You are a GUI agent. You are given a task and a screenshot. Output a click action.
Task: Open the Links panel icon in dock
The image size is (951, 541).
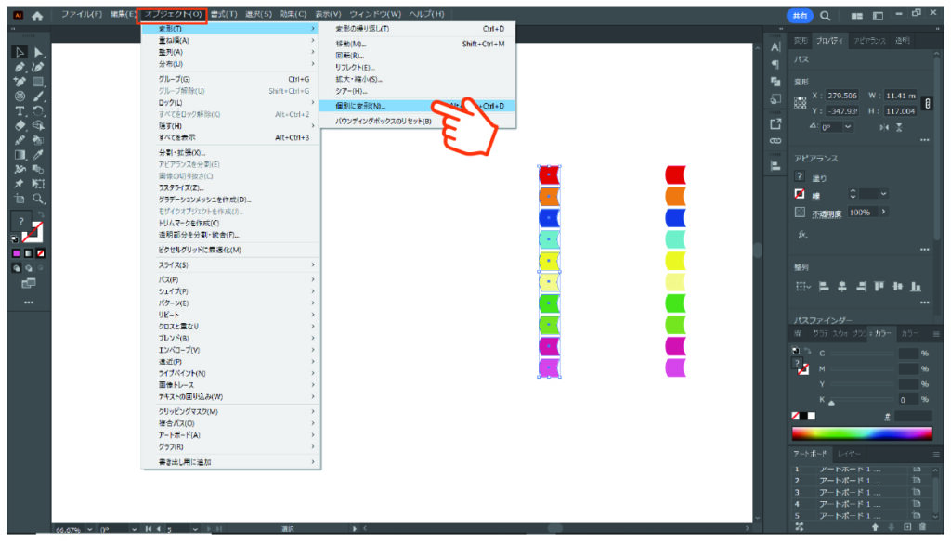(775, 140)
